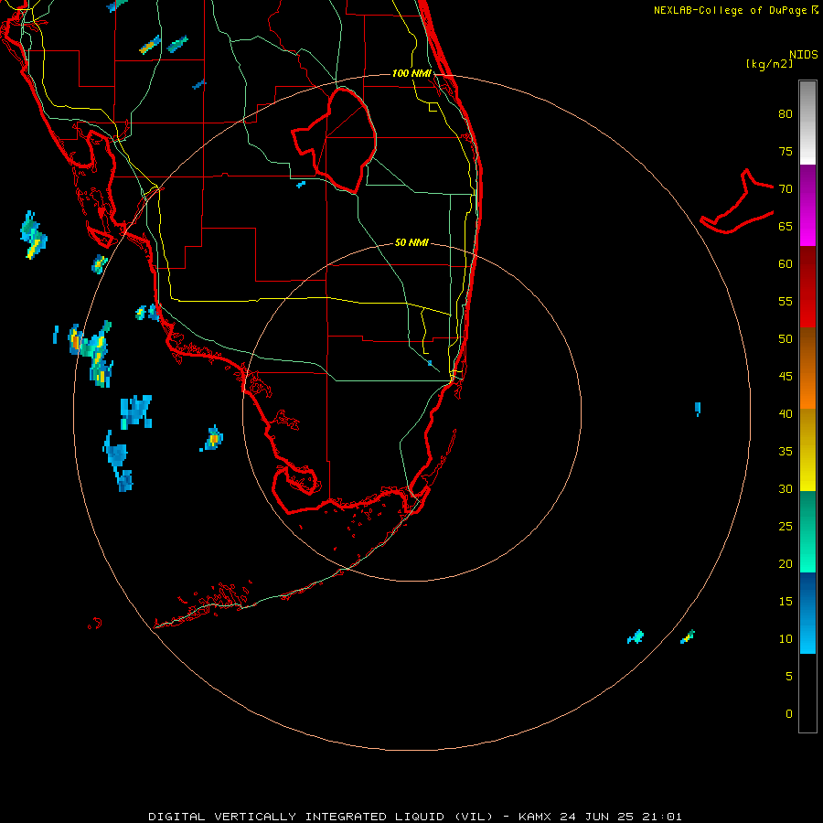Click the NEXLAB-College of DuPage credit text
The width and height of the screenshot is (823, 823).
pos(736,10)
